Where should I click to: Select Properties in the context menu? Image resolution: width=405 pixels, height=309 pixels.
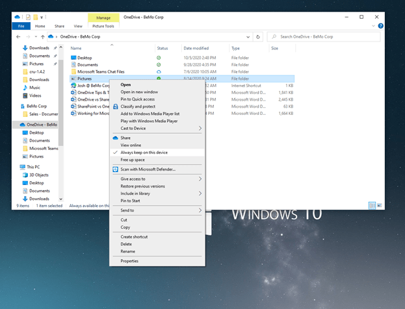click(129, 261)
